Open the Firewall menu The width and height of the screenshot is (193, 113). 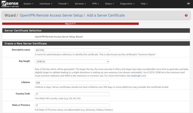(x=63, y=4)
